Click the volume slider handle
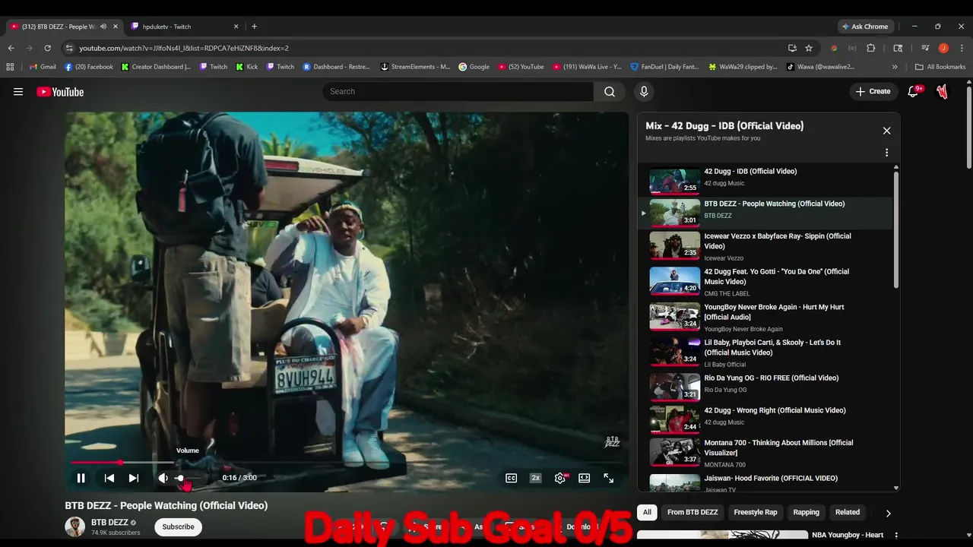 [x=180, y=478]
